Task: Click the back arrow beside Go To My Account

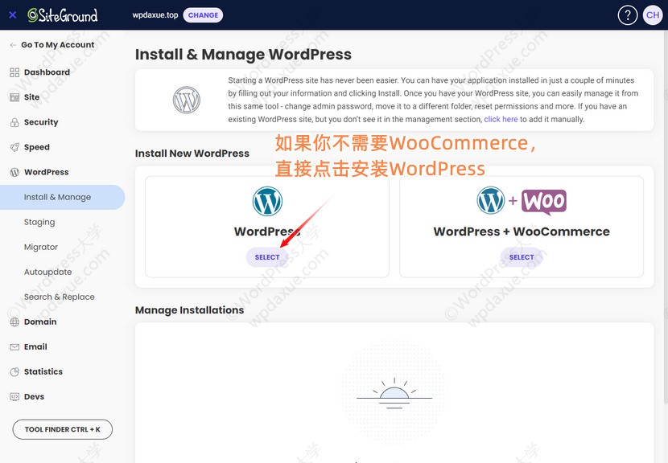Action: coord(13,45)
